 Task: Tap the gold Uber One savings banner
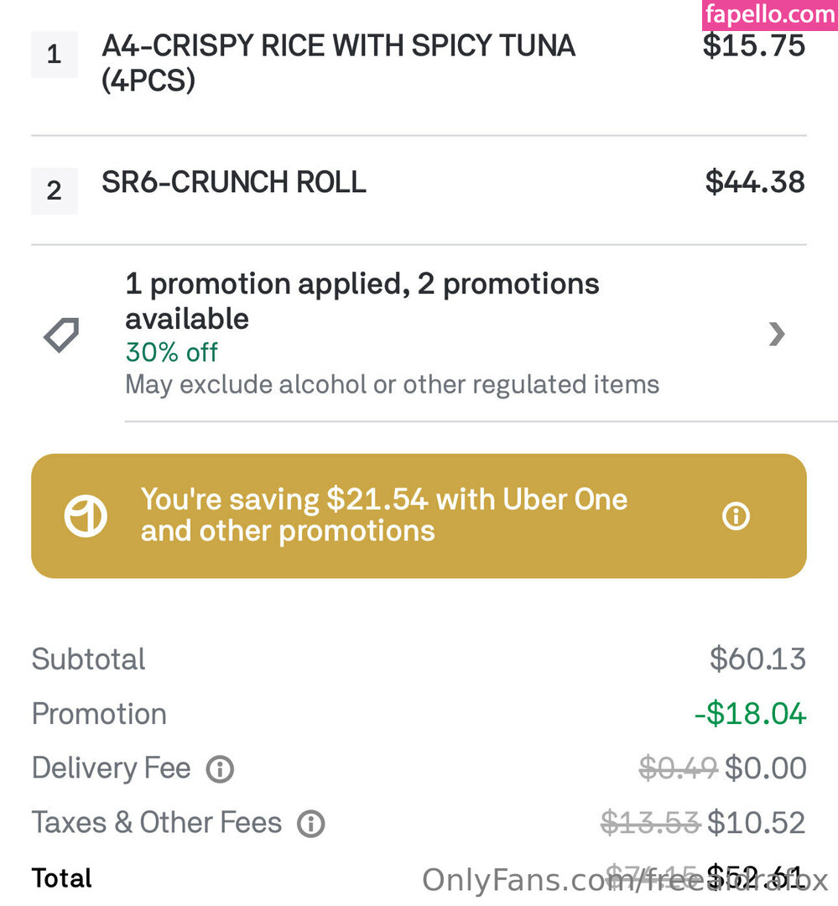coord(418,516)
